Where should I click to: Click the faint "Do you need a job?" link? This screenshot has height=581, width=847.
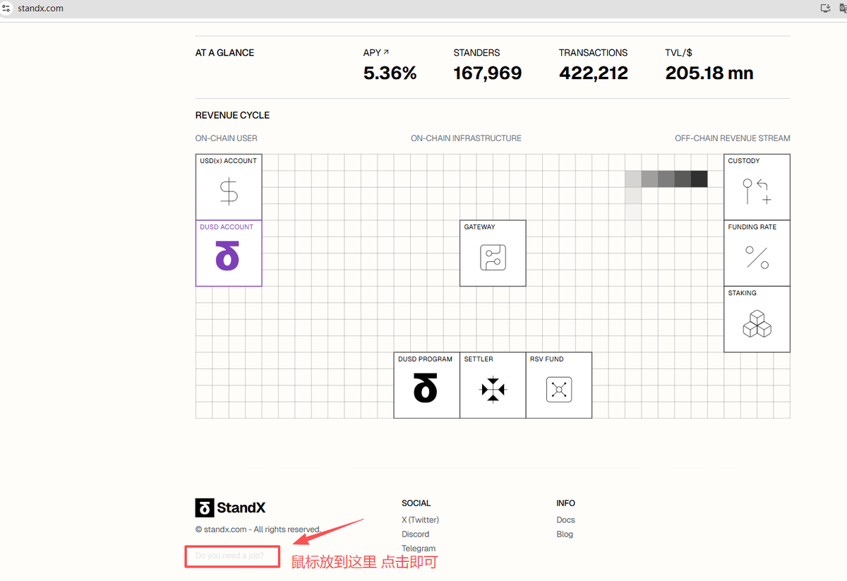pos(229,556)
